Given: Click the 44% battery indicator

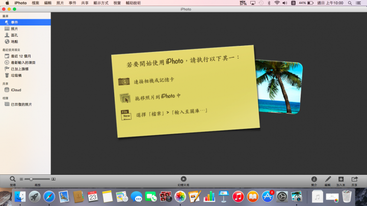Looking at the screenshot, I should pos(306,3).
